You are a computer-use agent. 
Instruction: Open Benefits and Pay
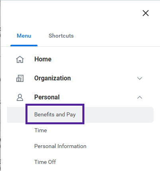[55, 114]
